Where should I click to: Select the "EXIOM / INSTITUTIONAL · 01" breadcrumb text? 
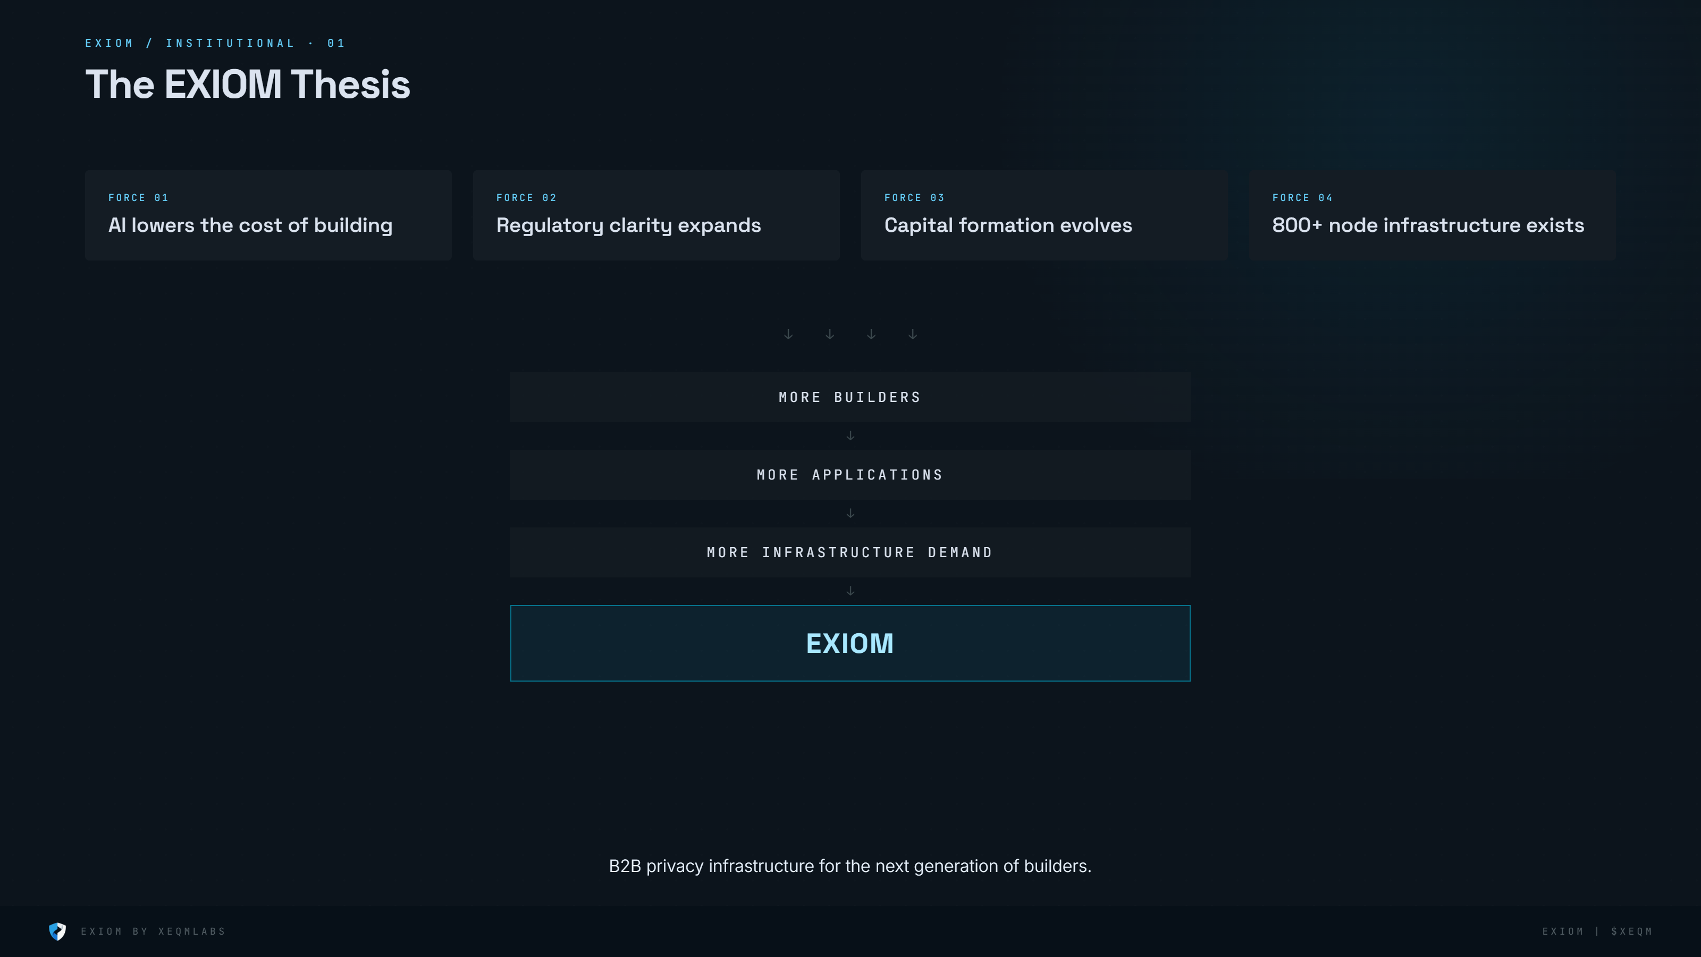pyautogui.click(x=215, y=43)
